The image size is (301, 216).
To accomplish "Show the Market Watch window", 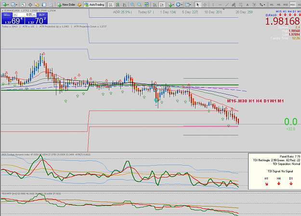I will pos(23,5).
